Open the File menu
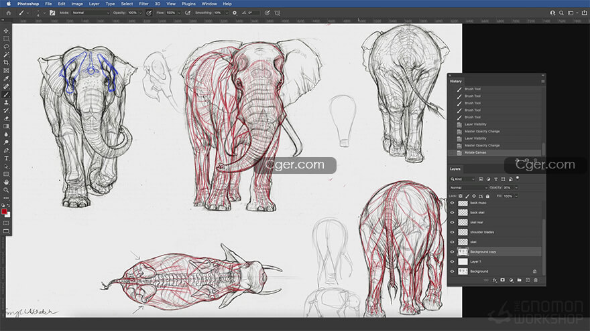The height and width of the screenshot is (331, 590). (x=48, y=4)
